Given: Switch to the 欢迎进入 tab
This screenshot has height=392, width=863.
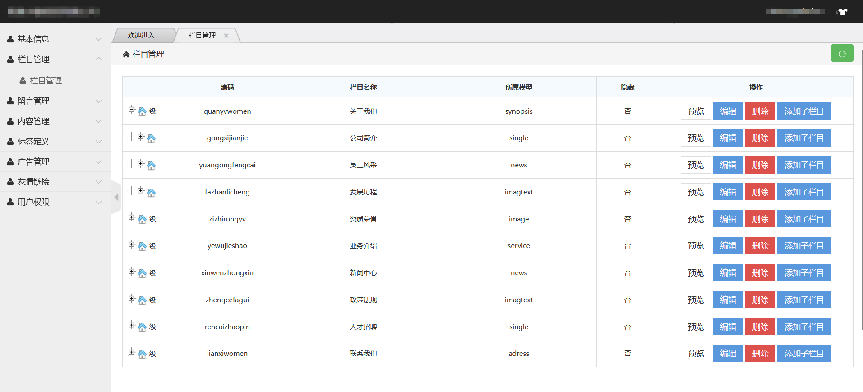Looking at the screenshot, I should pos(141,36).
